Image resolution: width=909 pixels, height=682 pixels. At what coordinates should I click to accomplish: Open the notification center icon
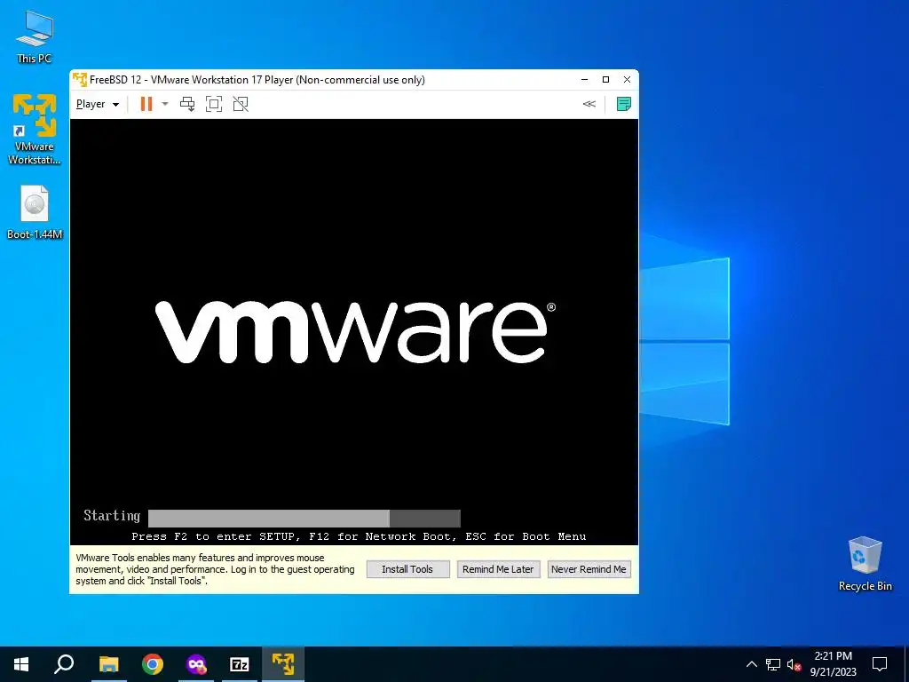[x=880, y=664]
